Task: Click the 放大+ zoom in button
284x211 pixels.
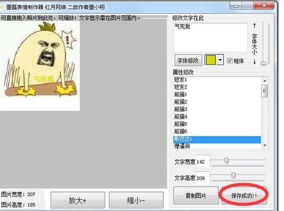Action: (78, 200)
